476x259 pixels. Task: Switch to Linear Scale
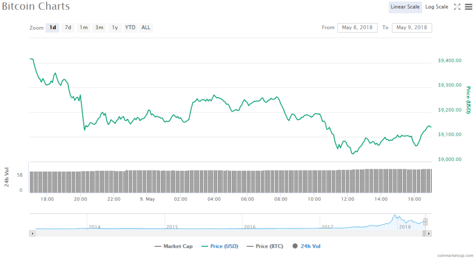click(x=405, y=7)
